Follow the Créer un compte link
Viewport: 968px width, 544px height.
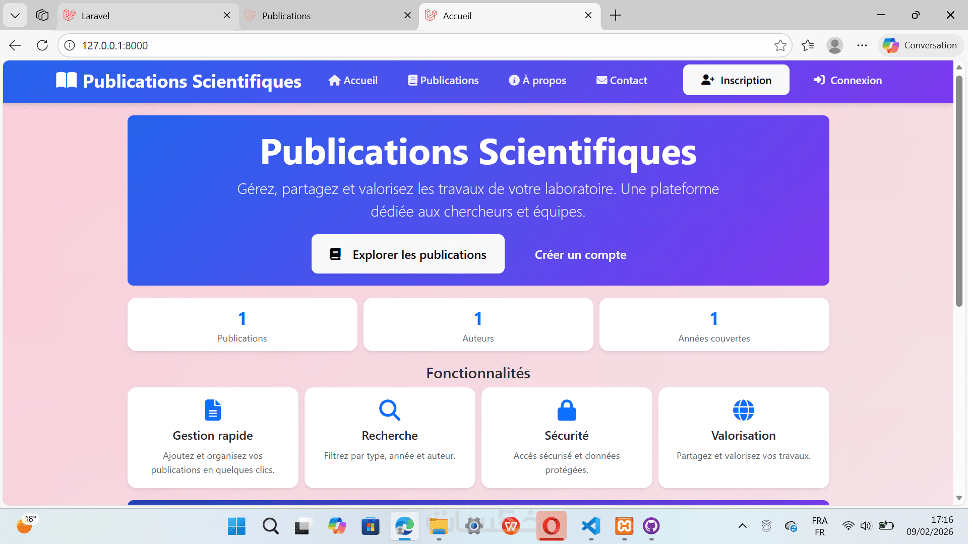580,255
